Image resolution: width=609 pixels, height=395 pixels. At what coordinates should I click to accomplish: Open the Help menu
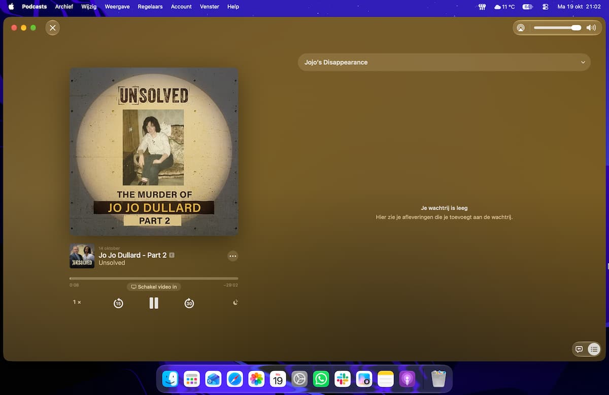coord(233,7)
